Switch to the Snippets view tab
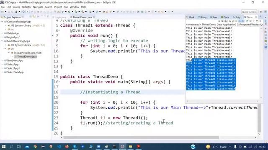Viewport: 268px width, 150px height. point(237,17)
